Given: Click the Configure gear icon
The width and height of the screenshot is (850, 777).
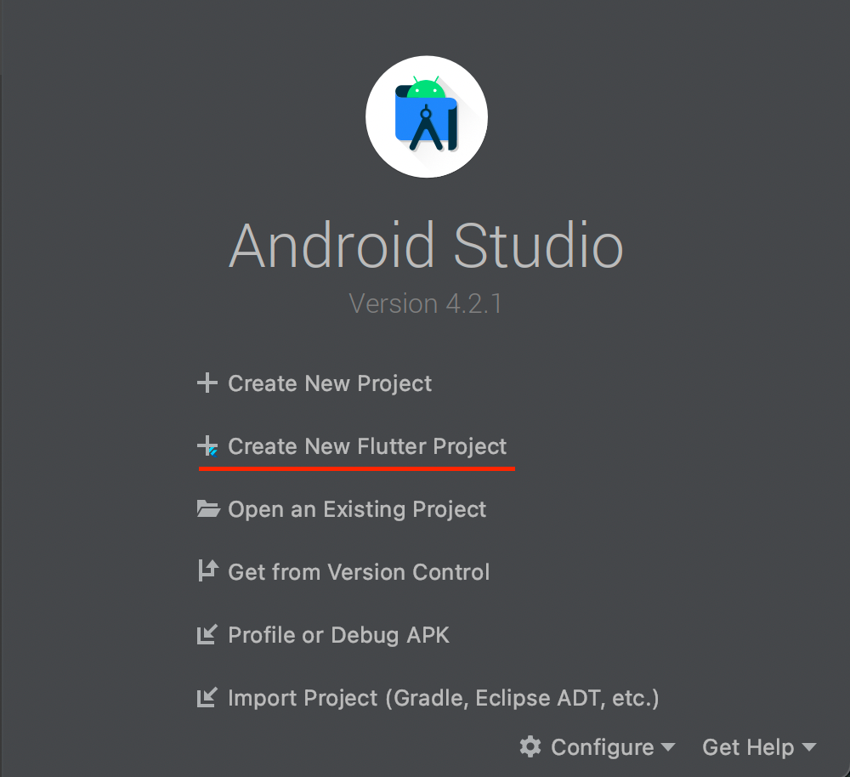Looking at the screenshot, I should [530, 746].
